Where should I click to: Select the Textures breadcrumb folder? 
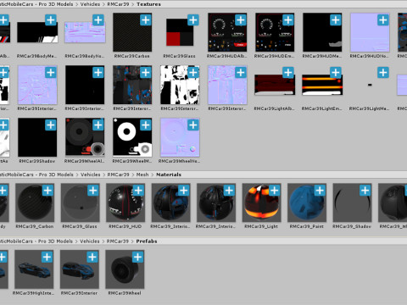[148, 4]
